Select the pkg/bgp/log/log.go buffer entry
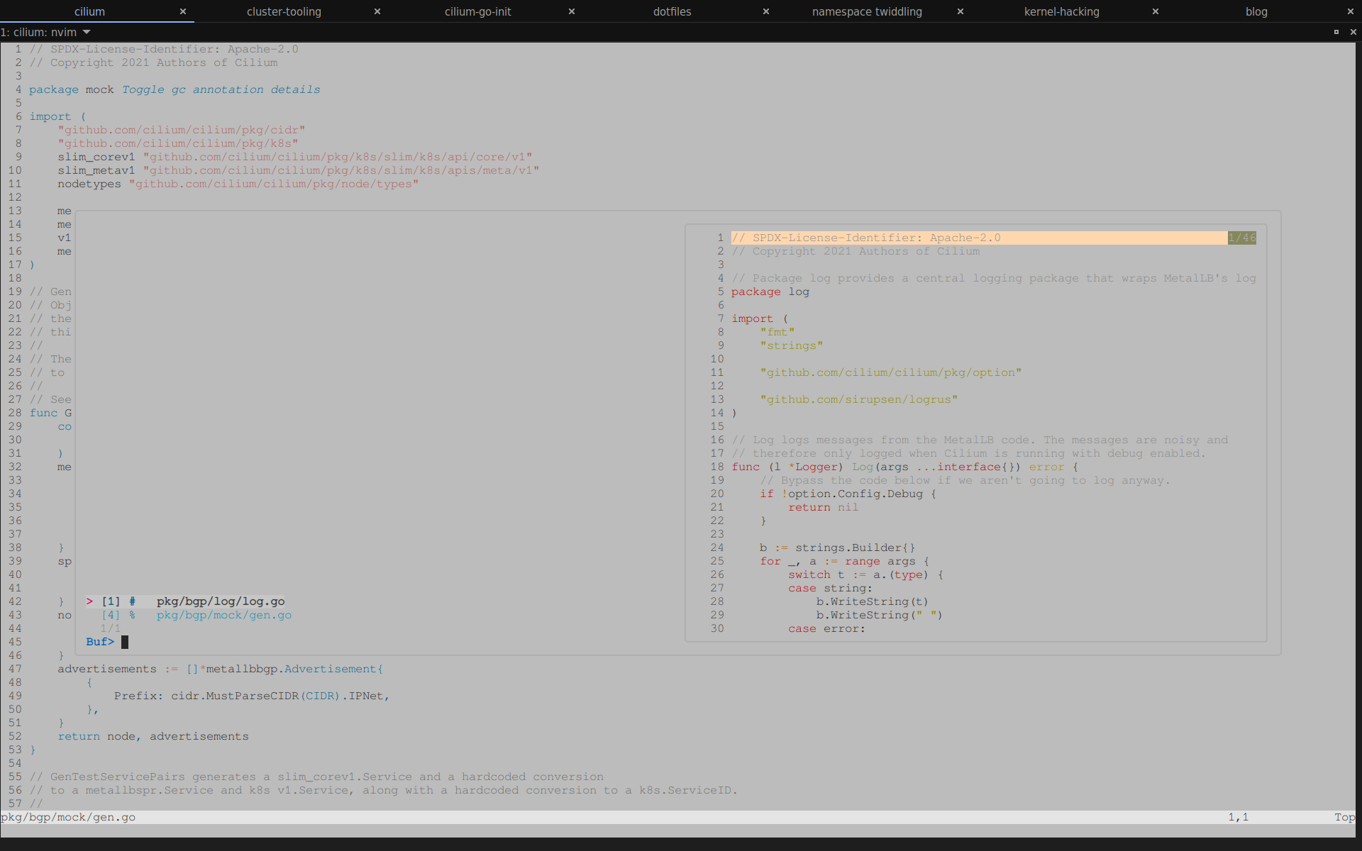This screenshot has height=851, width=1362. pos(221,601)
